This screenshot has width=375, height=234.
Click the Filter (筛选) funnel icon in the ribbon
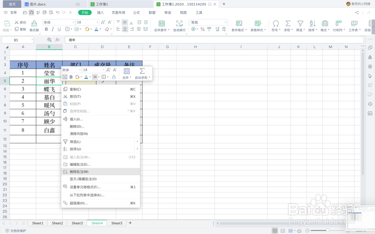300,23
